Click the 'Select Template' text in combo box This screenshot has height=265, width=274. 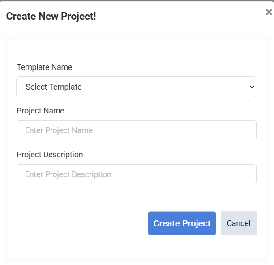(x=54, y=87)
